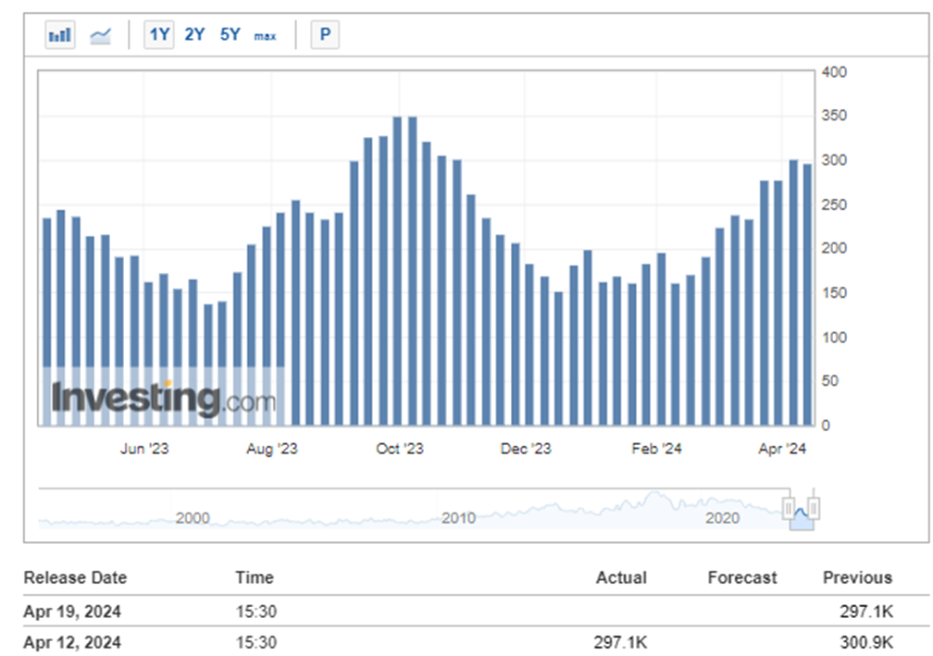Select the 1Y time range
Screen dimensions: 933x656
click(159, 34)
